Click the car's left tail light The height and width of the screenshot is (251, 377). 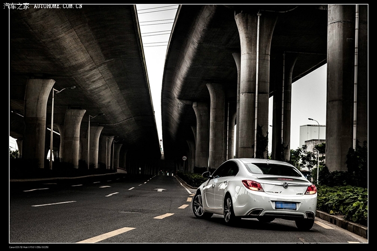click(x=253, y=185)
